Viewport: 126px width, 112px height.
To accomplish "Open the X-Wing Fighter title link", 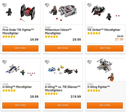I will click(x=98, y=87).
